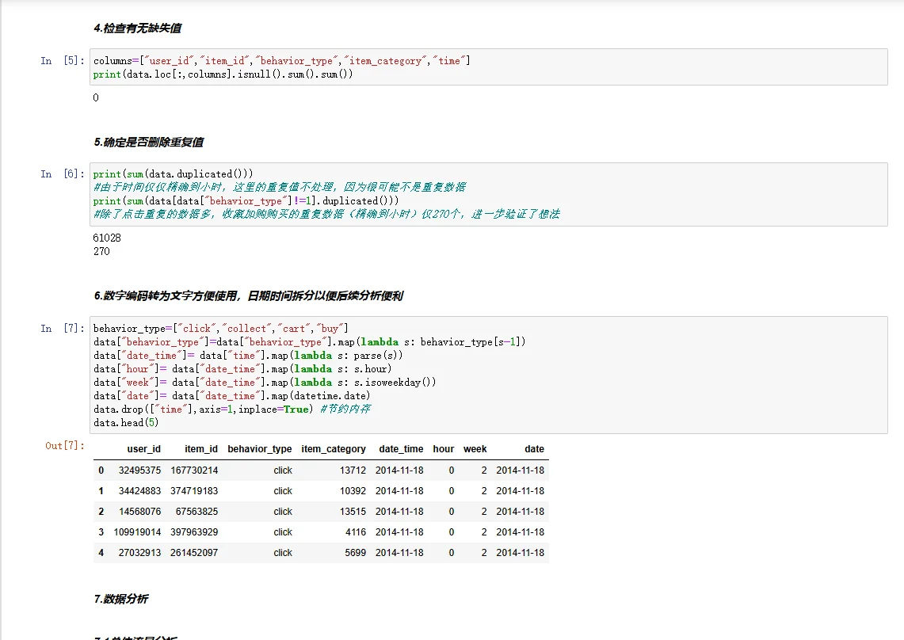904x640 pixels.
Task: Click item_id cell 167730214
Action: 194,470
